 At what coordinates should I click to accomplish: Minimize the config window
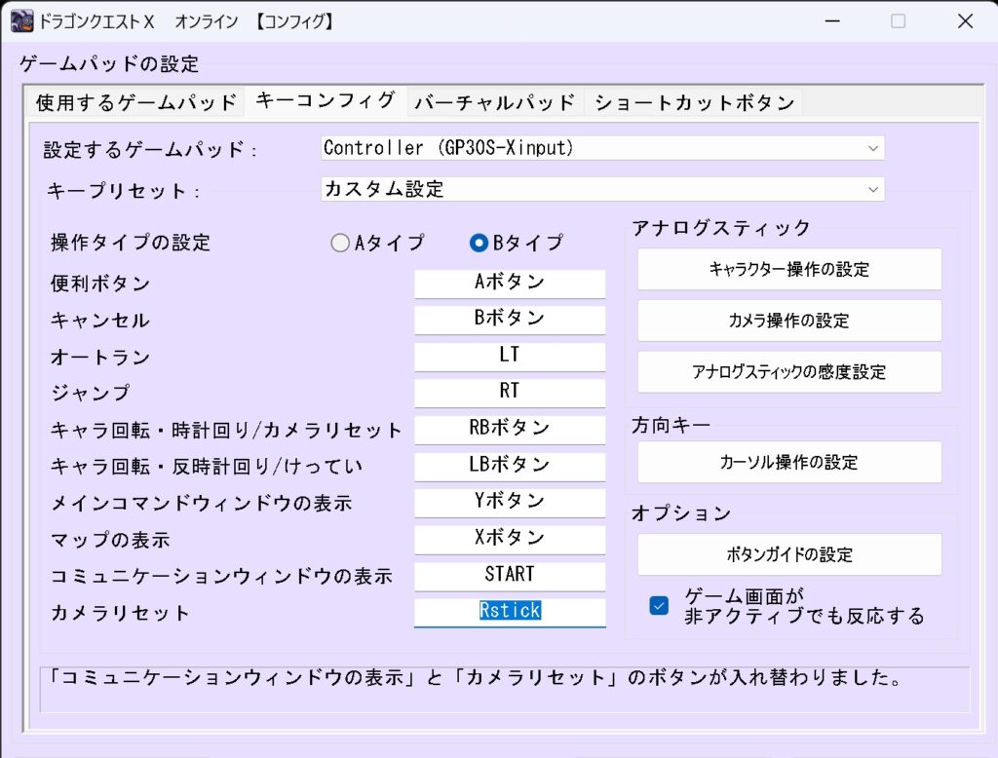click(x=832, y=21)
